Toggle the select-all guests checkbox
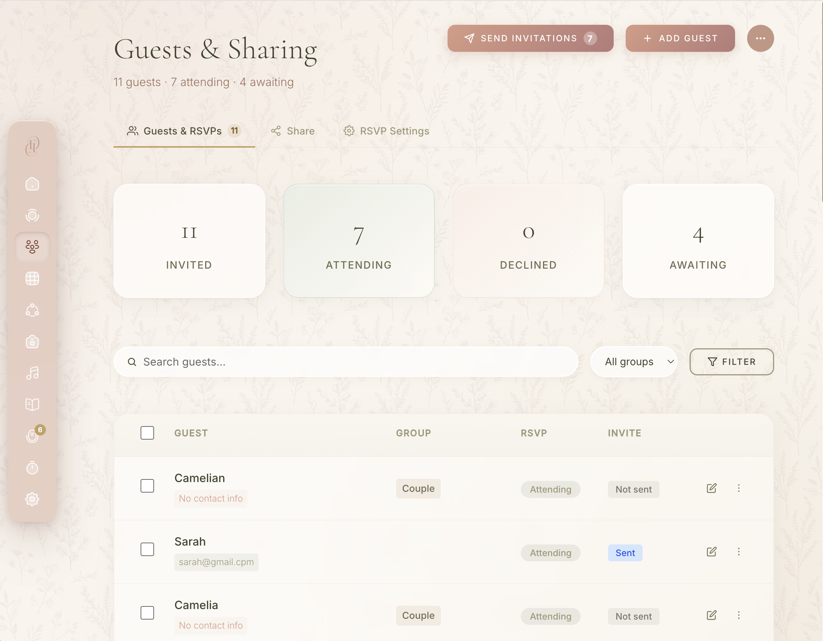 [x=147, y=433]
